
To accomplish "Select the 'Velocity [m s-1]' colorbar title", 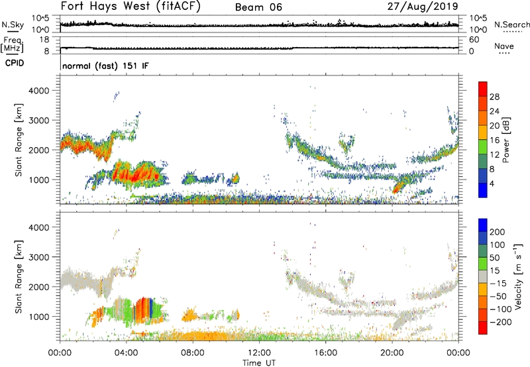I will (517, 276).
